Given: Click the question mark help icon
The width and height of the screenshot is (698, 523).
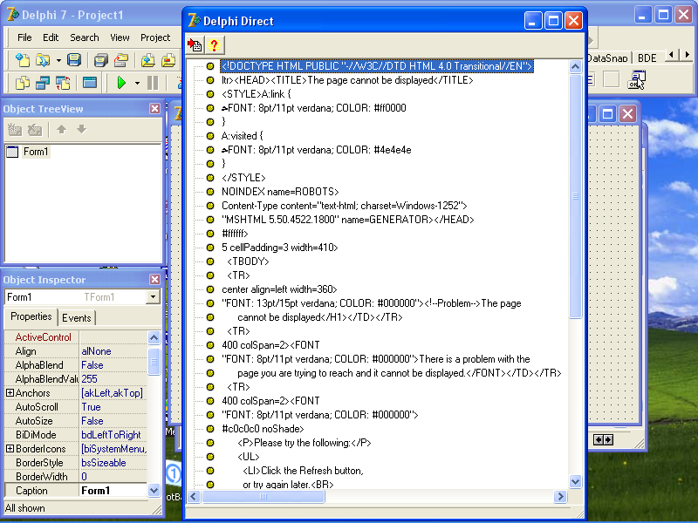Looking at the screenshot, I should [x=214, y=45].
